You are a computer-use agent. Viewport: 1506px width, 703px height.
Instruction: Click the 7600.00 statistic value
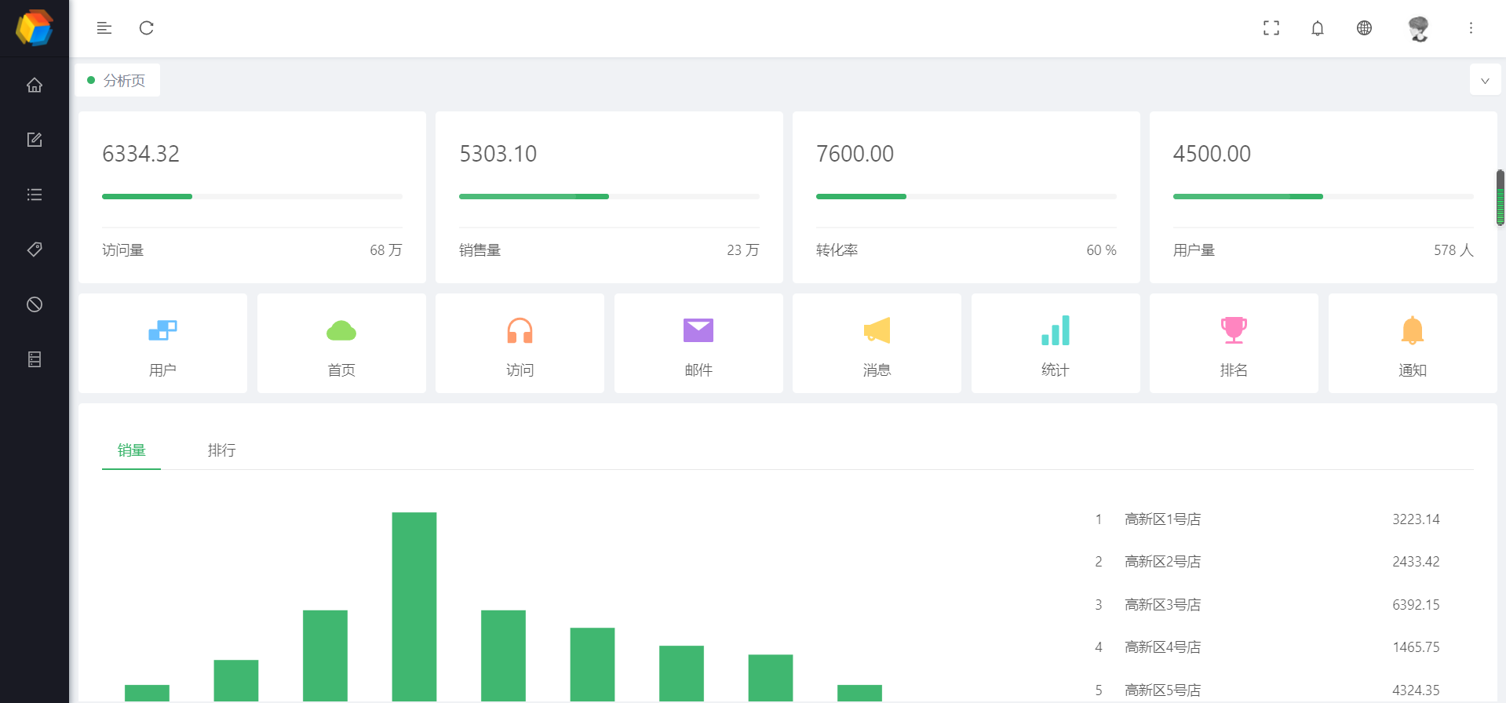tap(855, 154)
